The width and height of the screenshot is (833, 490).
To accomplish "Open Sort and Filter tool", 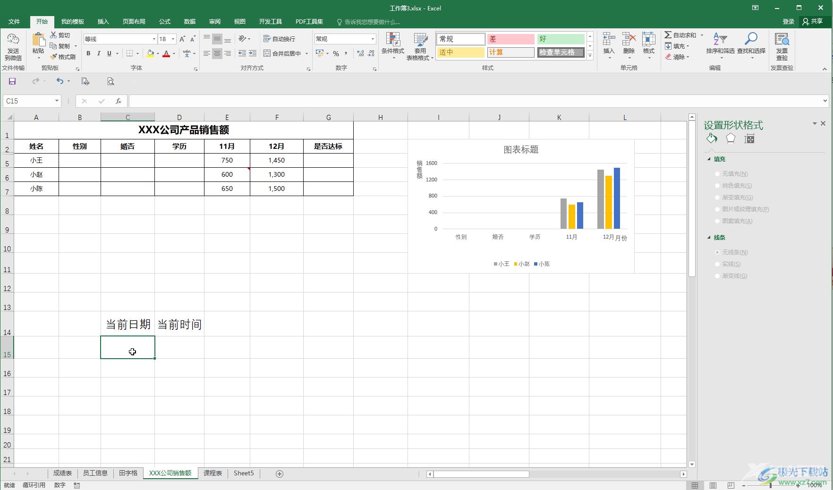I will [720, 40].
